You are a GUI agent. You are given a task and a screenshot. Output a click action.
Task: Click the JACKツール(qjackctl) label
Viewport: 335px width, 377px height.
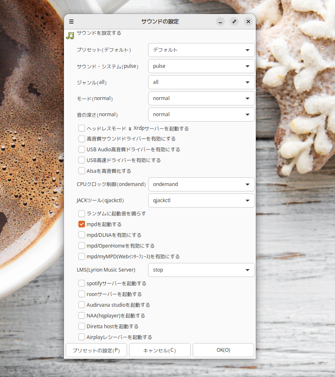(100, 200)
